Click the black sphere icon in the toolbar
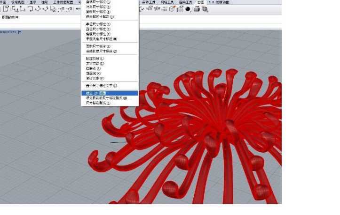 pyautogui.click(x=188, y=8)
